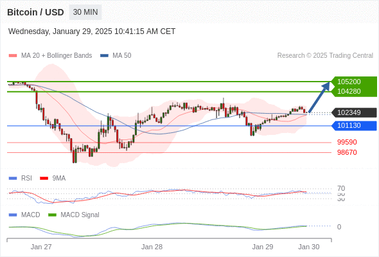Click the red support level 99590

(347, 142)
